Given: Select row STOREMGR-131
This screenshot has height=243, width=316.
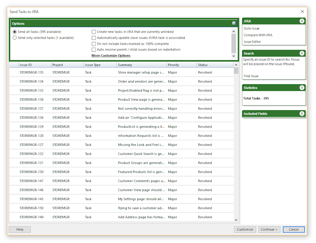Looking at the screenshot, I should 121,163.
